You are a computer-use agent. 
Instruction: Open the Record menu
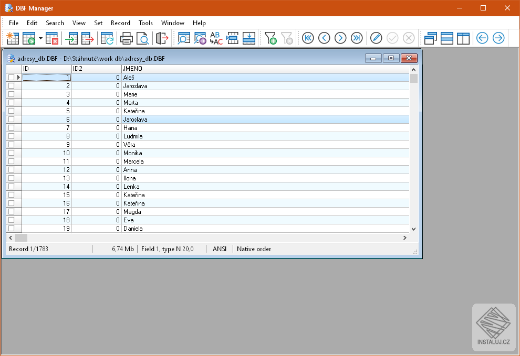(120, 23)
